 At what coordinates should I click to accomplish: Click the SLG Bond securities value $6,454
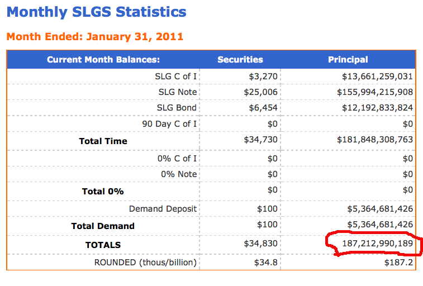(263, 107)
